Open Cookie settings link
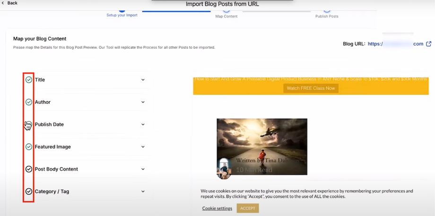This screenshot has width=435, height=216. click(217, 208)
